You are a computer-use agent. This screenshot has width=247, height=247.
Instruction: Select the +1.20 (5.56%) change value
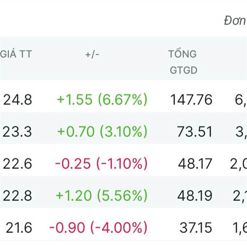102,196
